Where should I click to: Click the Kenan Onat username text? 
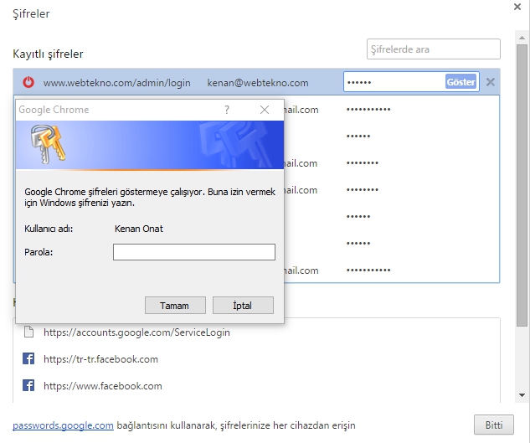pos(139,229)
